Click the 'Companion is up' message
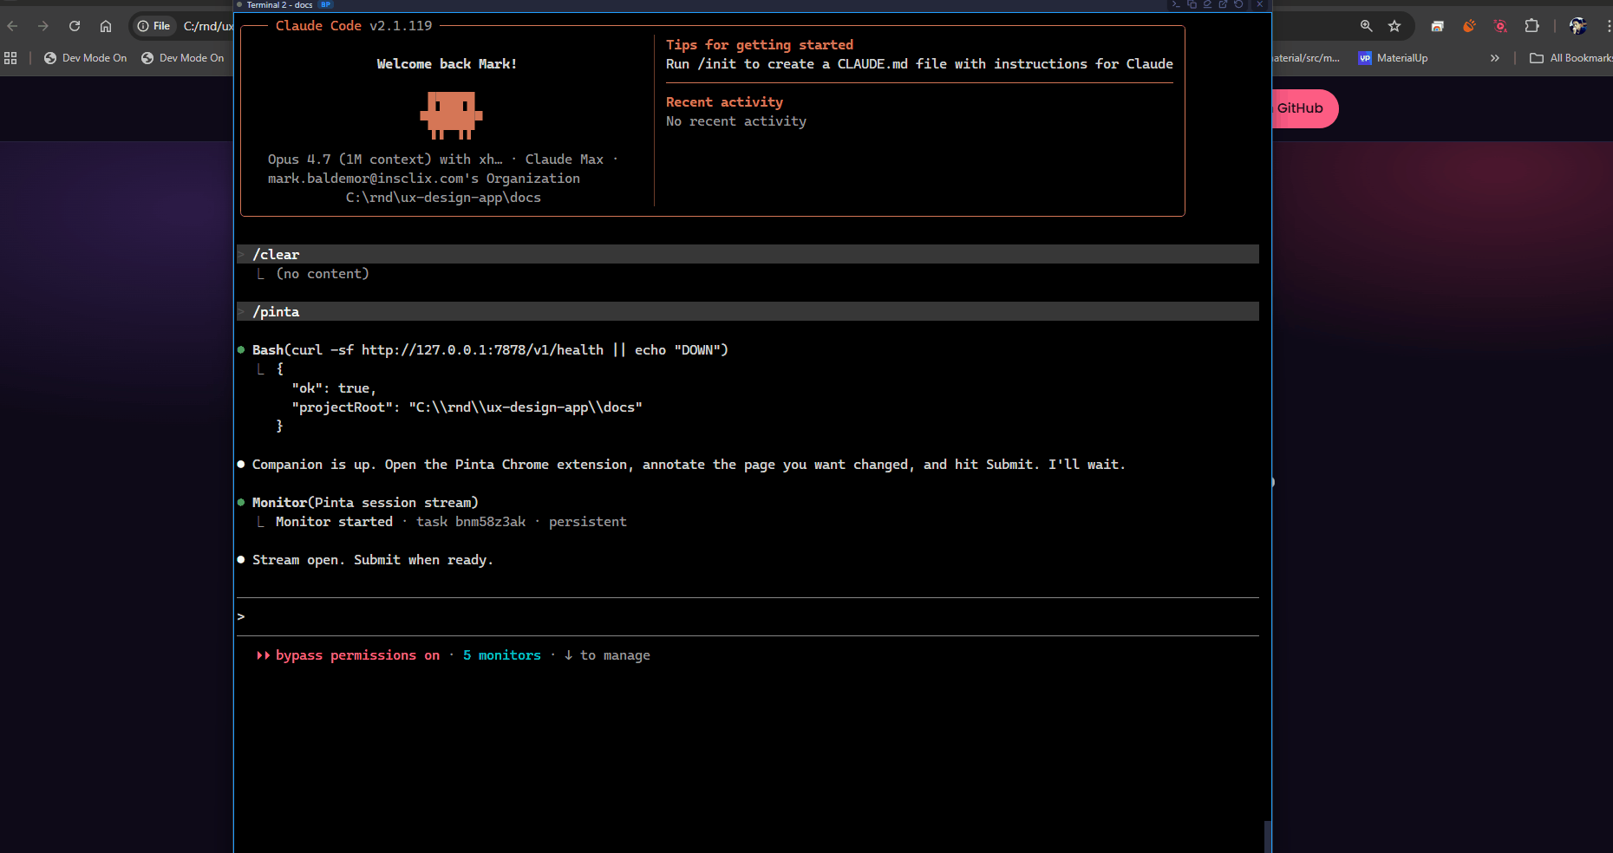Screen dimensions: 1613x853 coord(689,464)
